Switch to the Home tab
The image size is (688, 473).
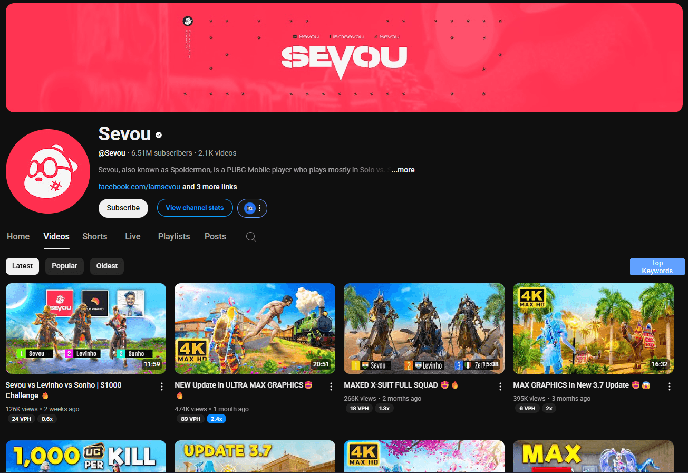coord(18,237)
